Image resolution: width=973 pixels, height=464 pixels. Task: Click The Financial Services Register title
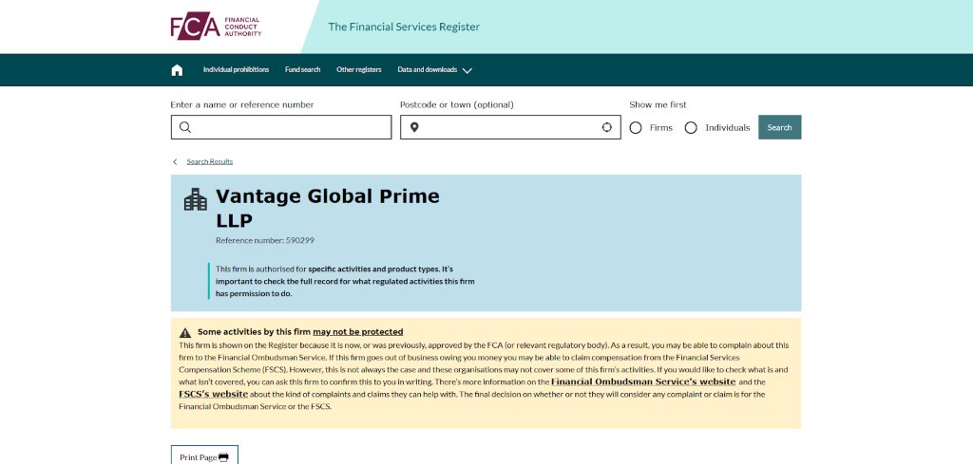coord(404,27)
